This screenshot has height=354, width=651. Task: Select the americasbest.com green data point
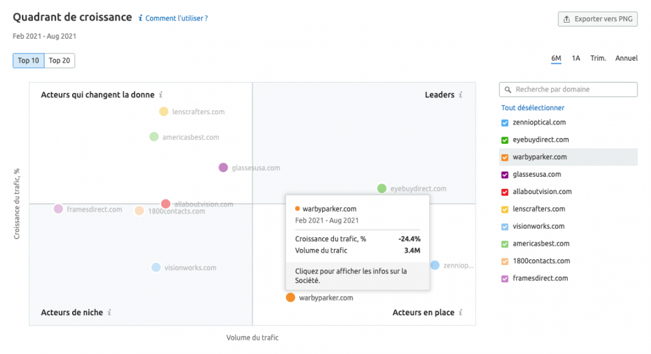point(154,137)
